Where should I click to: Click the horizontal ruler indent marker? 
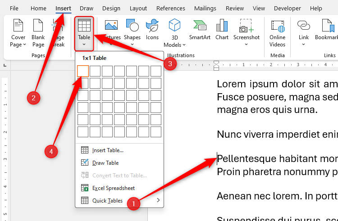pyautogui.click(x=216, y=64)
